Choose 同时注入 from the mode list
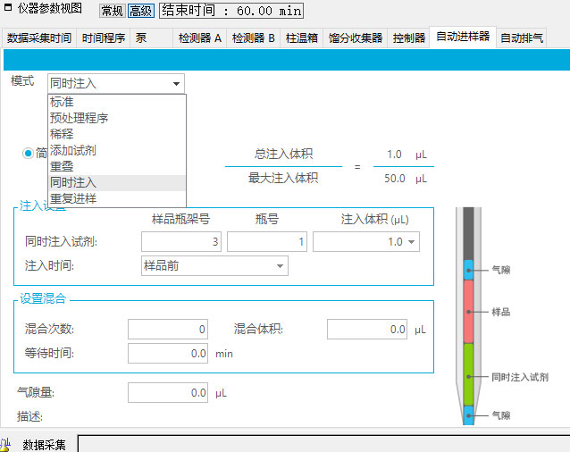Image resolution: width=570 pixels, height=452 pixels. click(117, 183)
